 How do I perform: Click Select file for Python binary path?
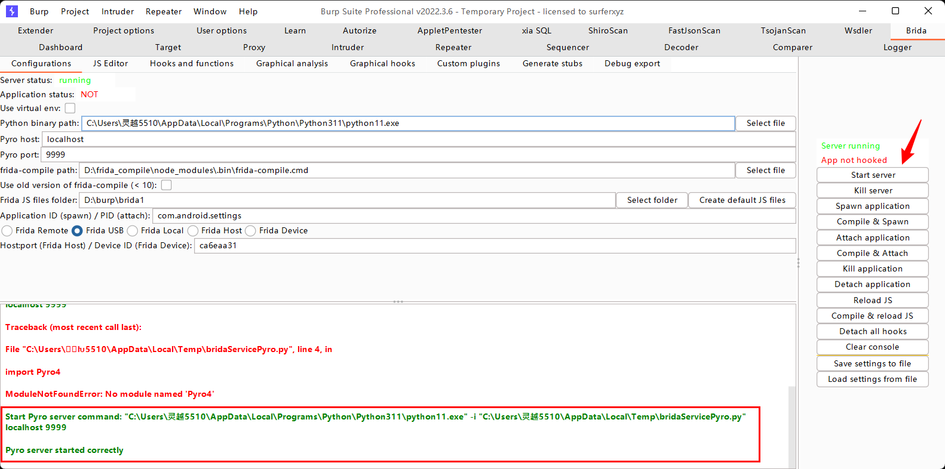click(766, 124)
